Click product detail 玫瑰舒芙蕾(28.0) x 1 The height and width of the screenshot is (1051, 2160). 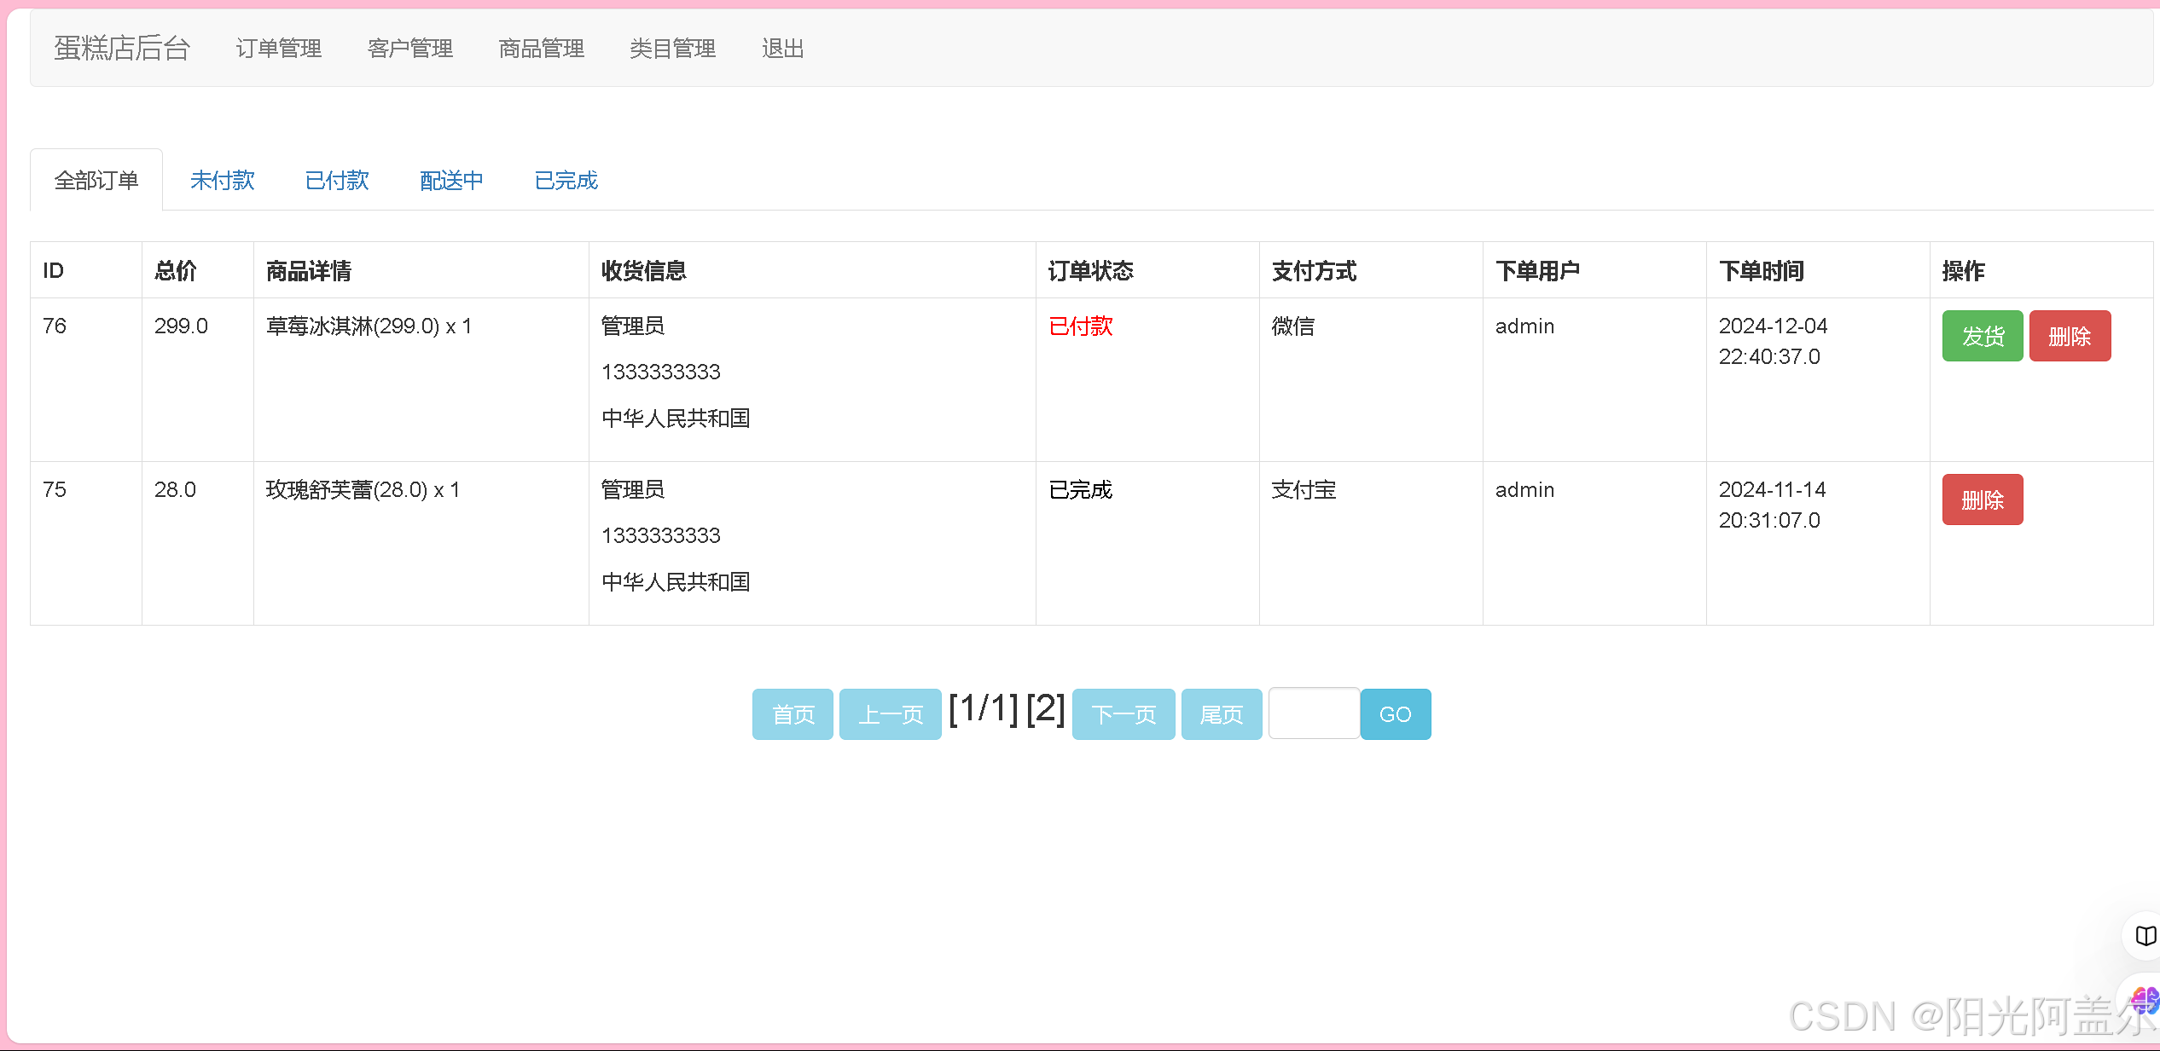[363, 489]
